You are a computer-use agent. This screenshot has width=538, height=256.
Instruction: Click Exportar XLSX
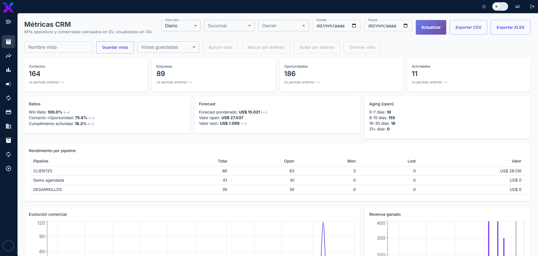[510, 27]
